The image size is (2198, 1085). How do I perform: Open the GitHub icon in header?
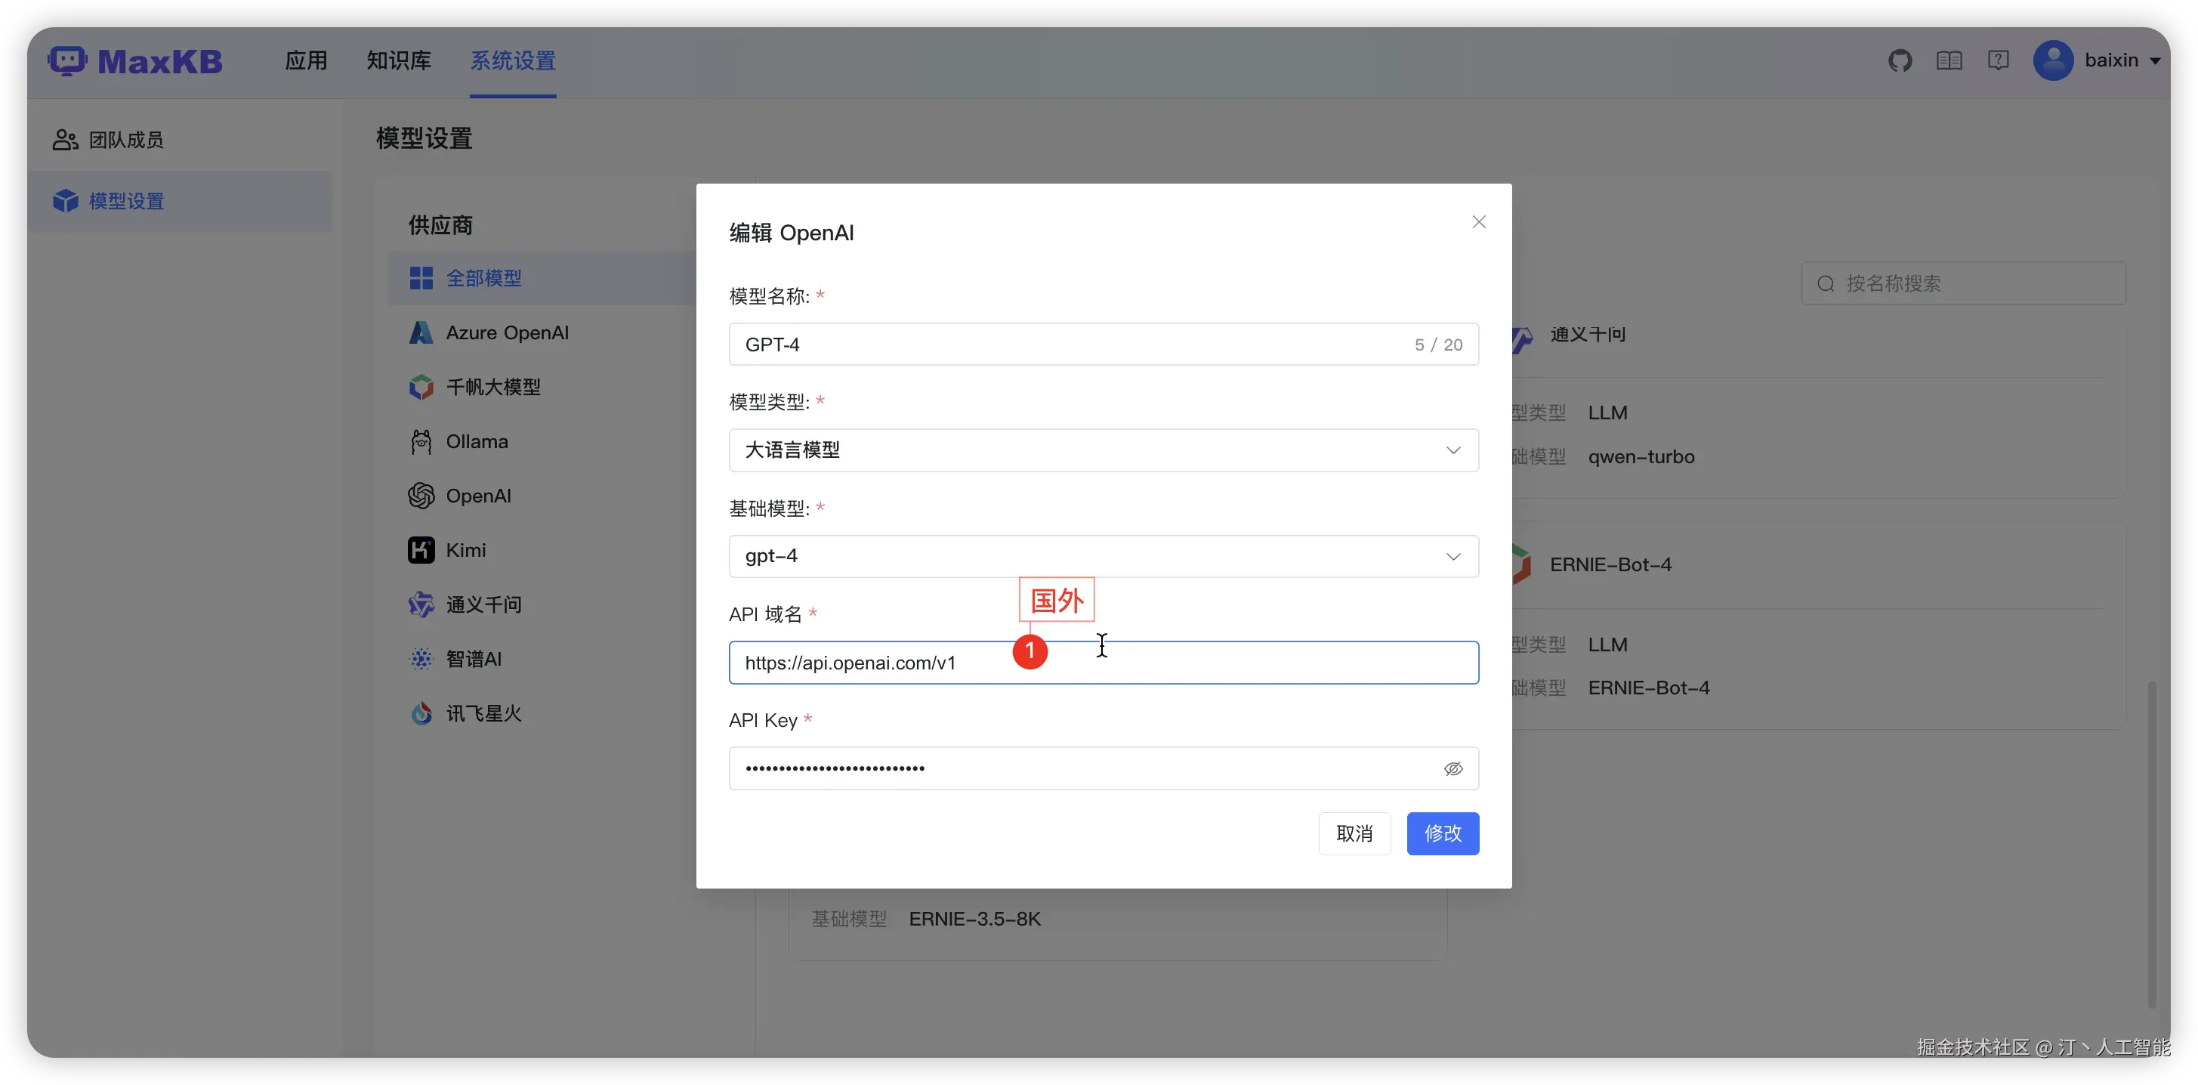click(1900, 60)
